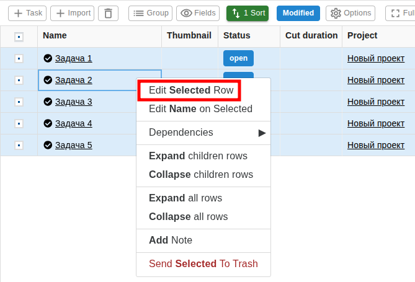This screenshot has width=415, height=282.
Task: Toggle the checkbox for row Задача 3
Action: [19, 102]
